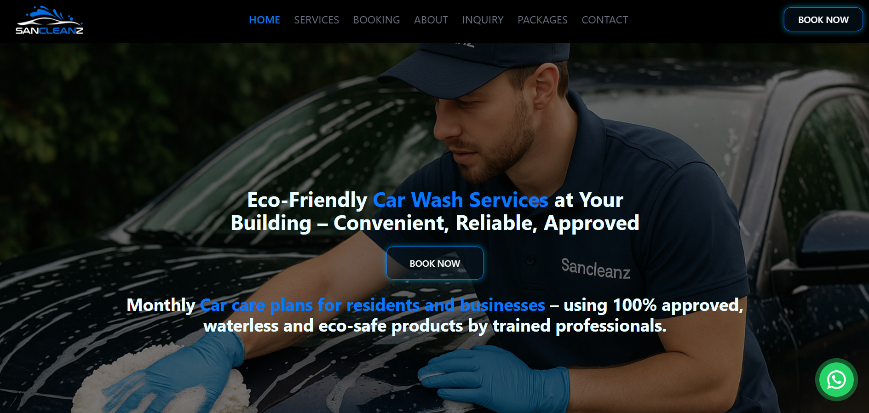Navigate to the INQUIRY section
Viewport: 869px width, 413px height.
click(483, 20)
